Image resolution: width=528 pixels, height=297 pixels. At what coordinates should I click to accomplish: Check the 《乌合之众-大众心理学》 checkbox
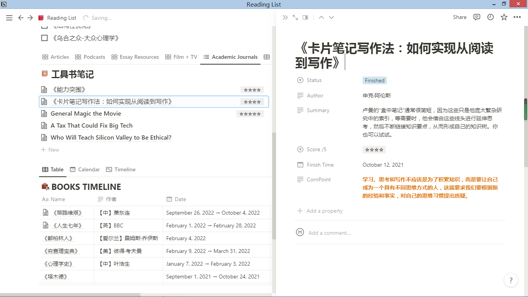click(x=44, y=38)
